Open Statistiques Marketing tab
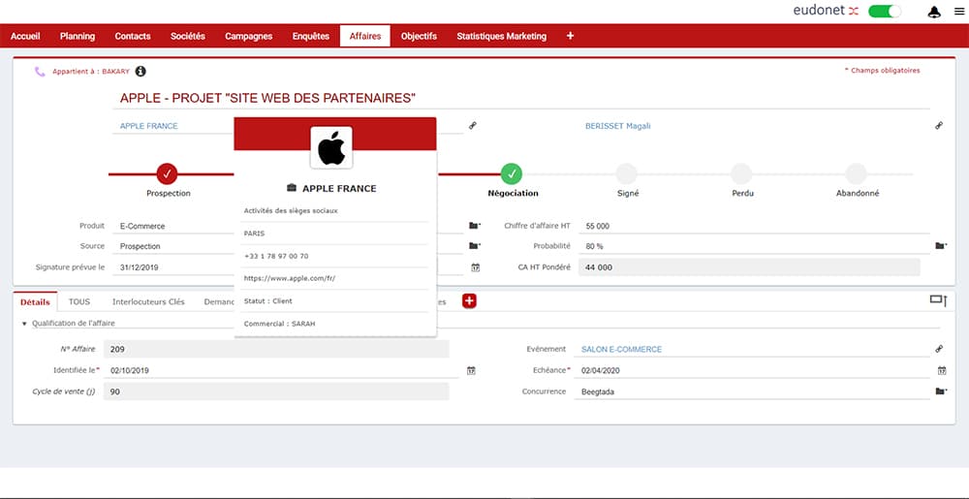This screenshot has width=969, height=499. tap(501, 36)
